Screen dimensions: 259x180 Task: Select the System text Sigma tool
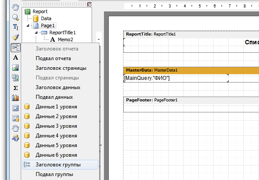coord(15,88)
